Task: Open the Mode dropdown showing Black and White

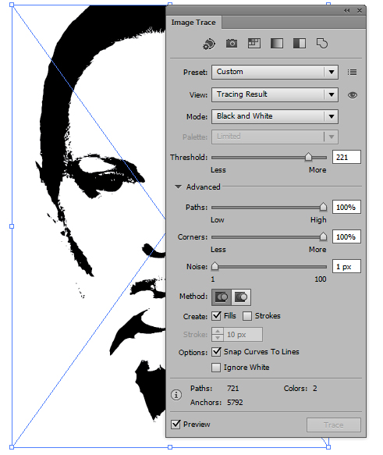Action: pos(275,116)
